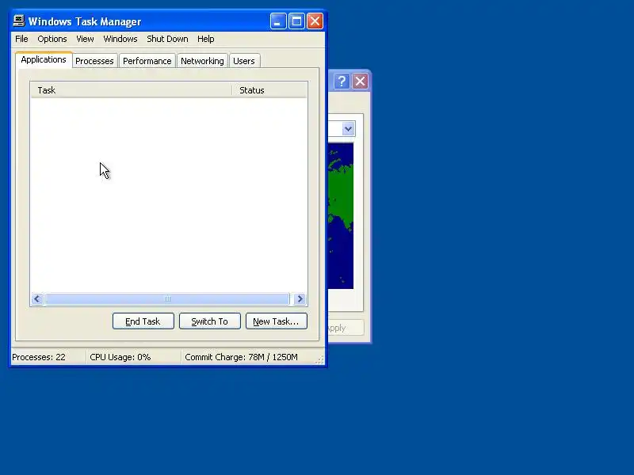The image size is (634, 475).
Task: Click the Task Manager title bar icon
Action: coord(18,21)
